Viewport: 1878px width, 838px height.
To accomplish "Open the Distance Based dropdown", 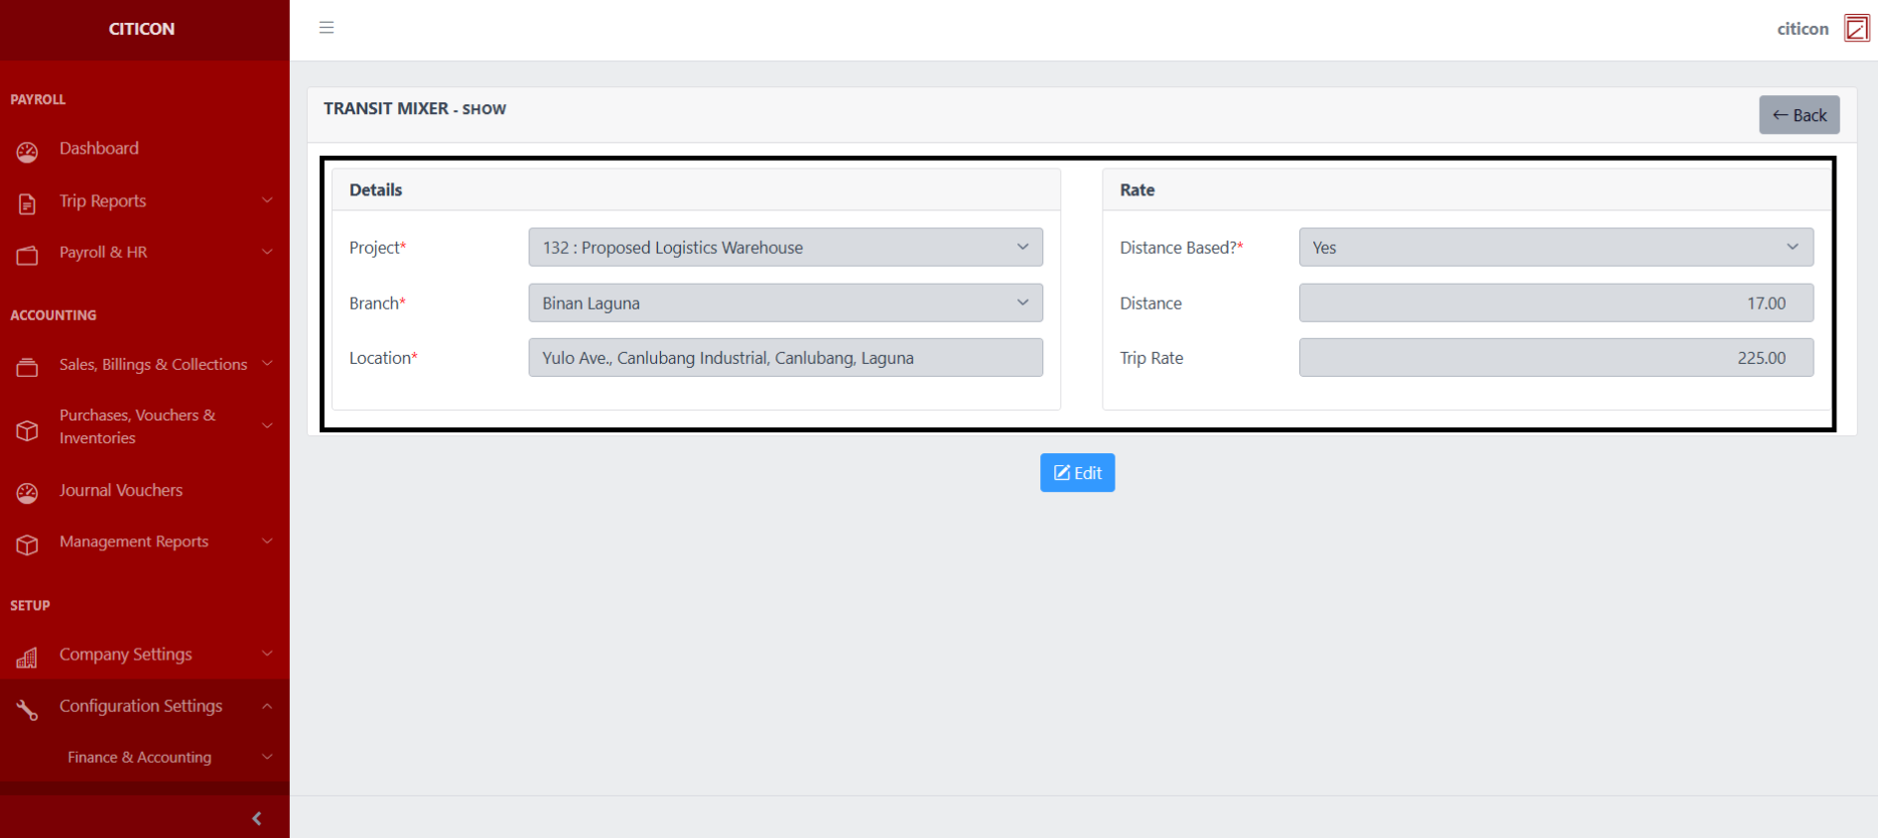I will [x=1555, y=248].
